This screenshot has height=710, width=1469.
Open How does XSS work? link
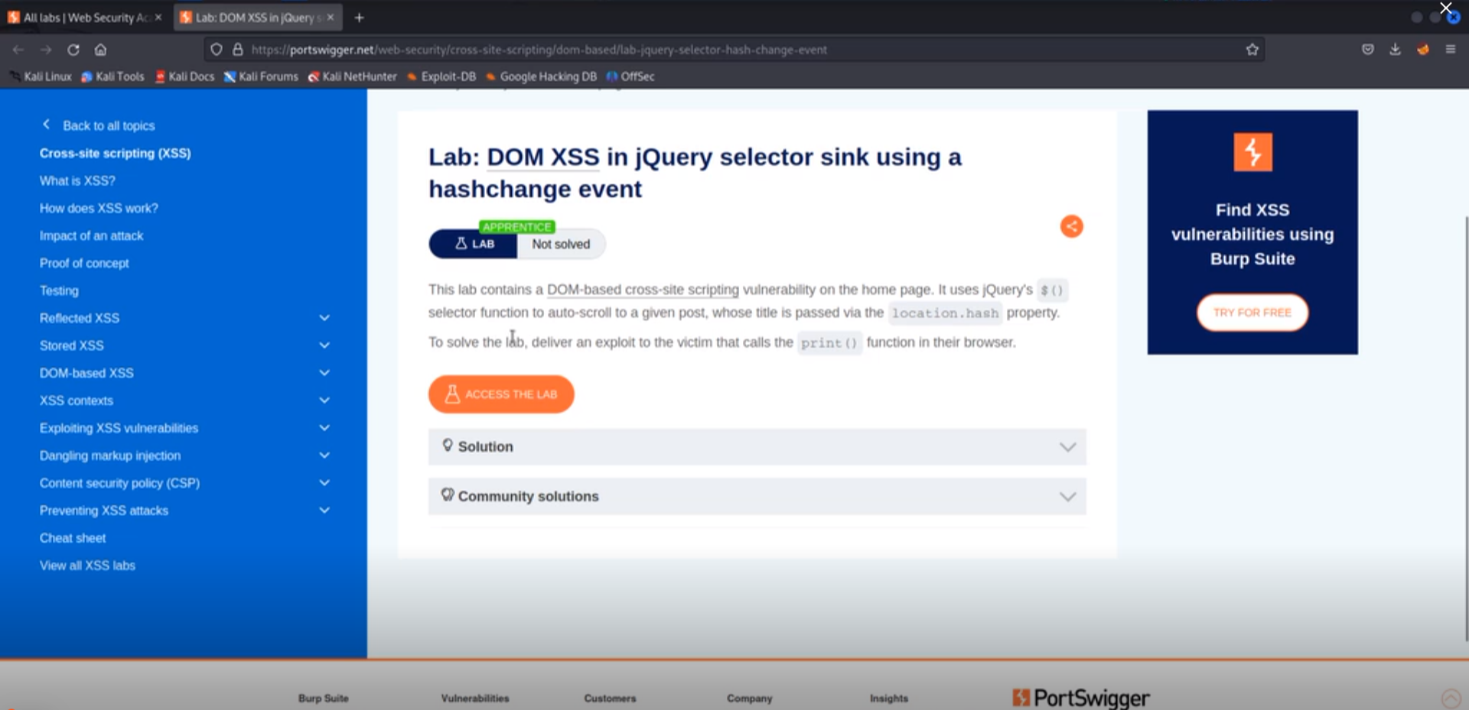tap(99, 208)
